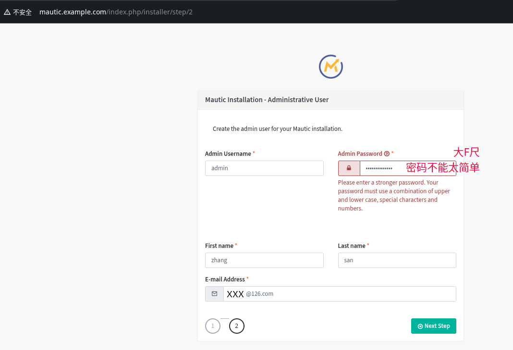Select the step 2 circle indicator

coord(236,326)
